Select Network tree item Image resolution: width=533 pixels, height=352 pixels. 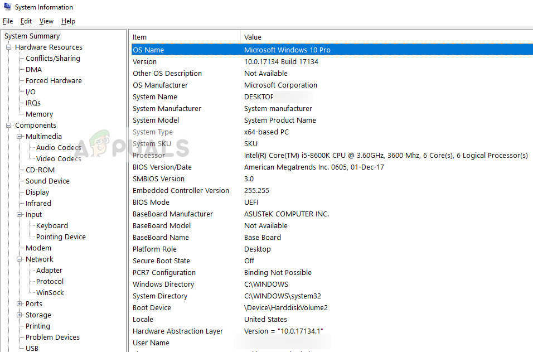click(40, 259)
